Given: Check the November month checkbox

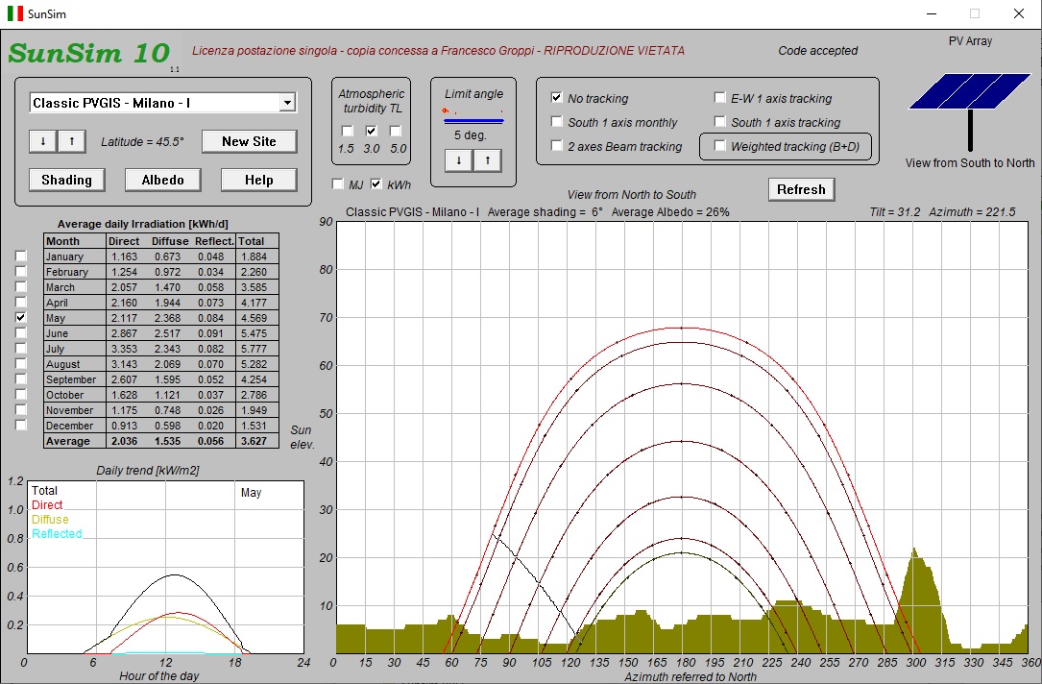Looking at the screenshot, I should (x=21, y=409).
